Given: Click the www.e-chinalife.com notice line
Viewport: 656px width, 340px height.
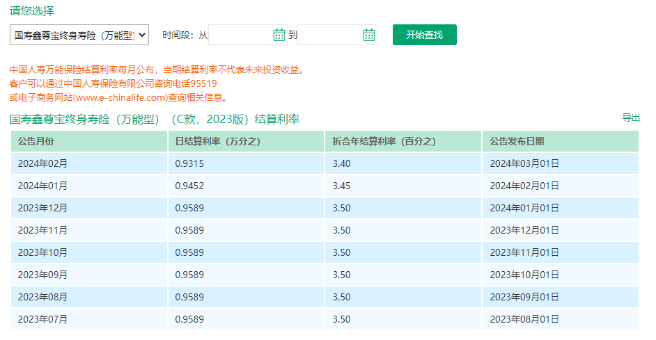Looking at the screenshot, I should [119, 97].
